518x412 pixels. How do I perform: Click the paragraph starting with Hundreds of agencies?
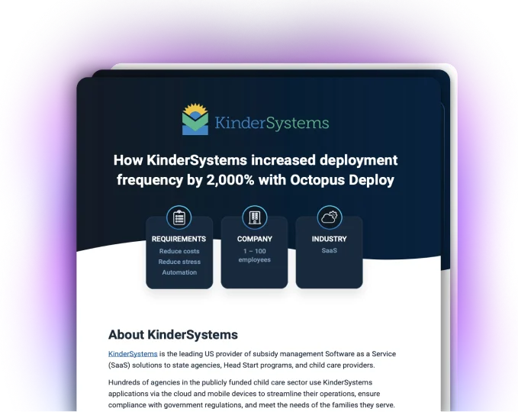(x=252, y=394)
